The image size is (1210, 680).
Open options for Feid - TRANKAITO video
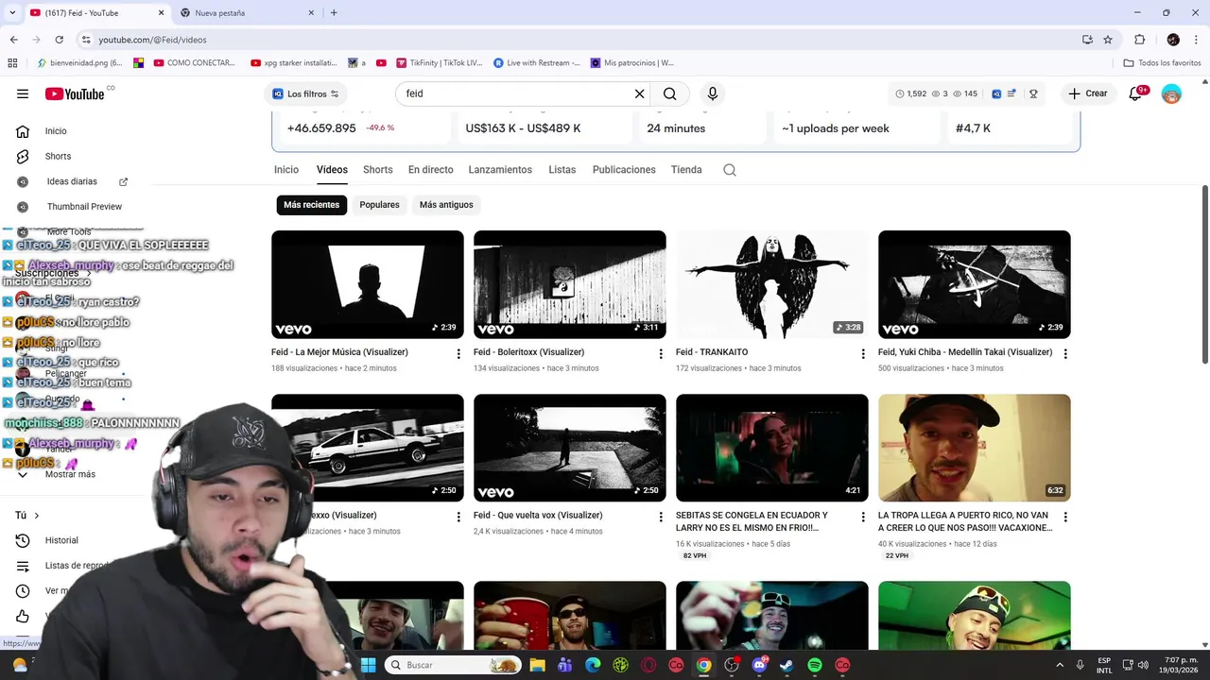[x=863, y=353]
